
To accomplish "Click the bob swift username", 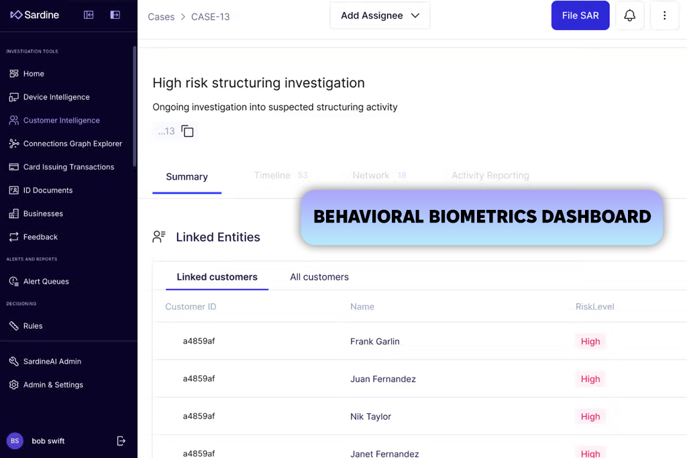I will [x=48, y=441].
